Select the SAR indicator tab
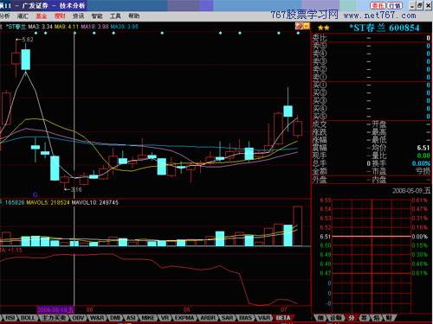The image size is (433, 324). pos(227,318)
